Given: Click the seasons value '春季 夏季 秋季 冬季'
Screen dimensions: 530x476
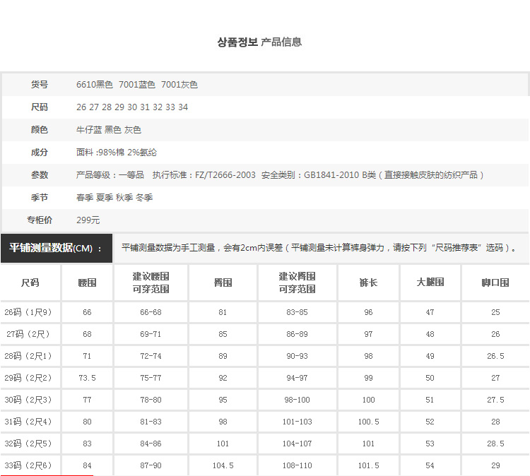Looking at the screenshot, I should 114,198.
